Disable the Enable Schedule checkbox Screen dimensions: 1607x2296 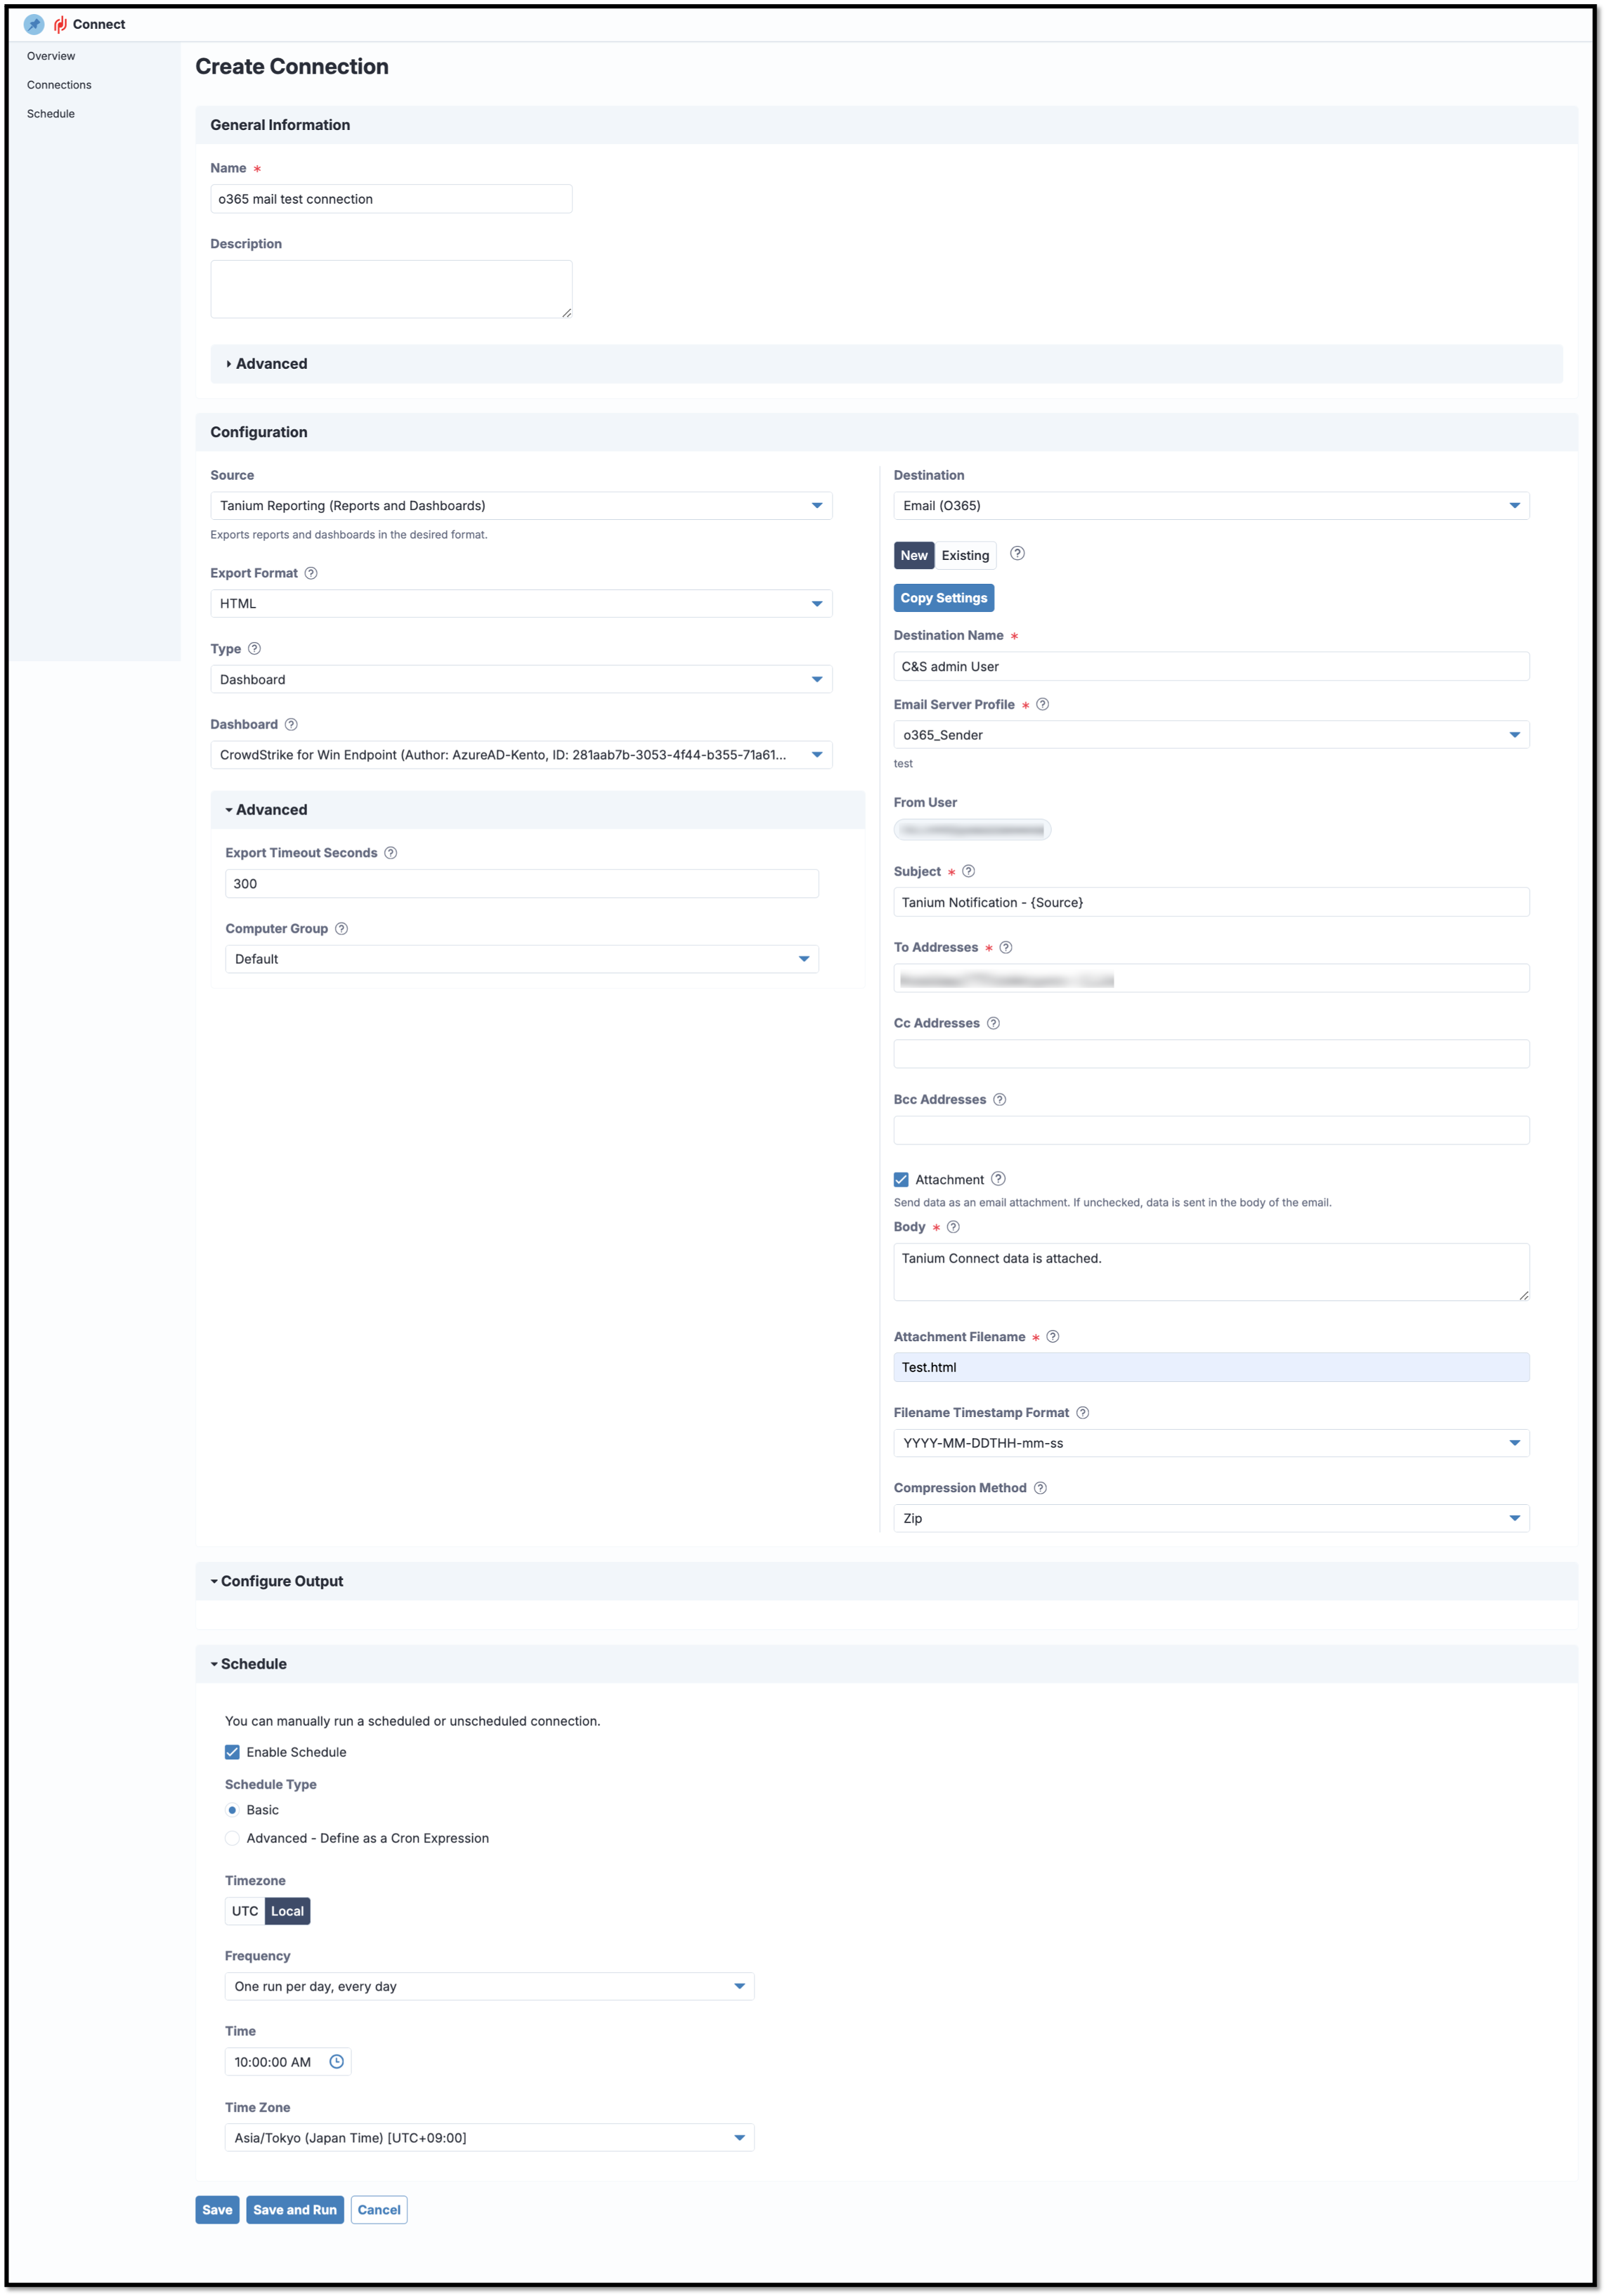click(232, 1751)
